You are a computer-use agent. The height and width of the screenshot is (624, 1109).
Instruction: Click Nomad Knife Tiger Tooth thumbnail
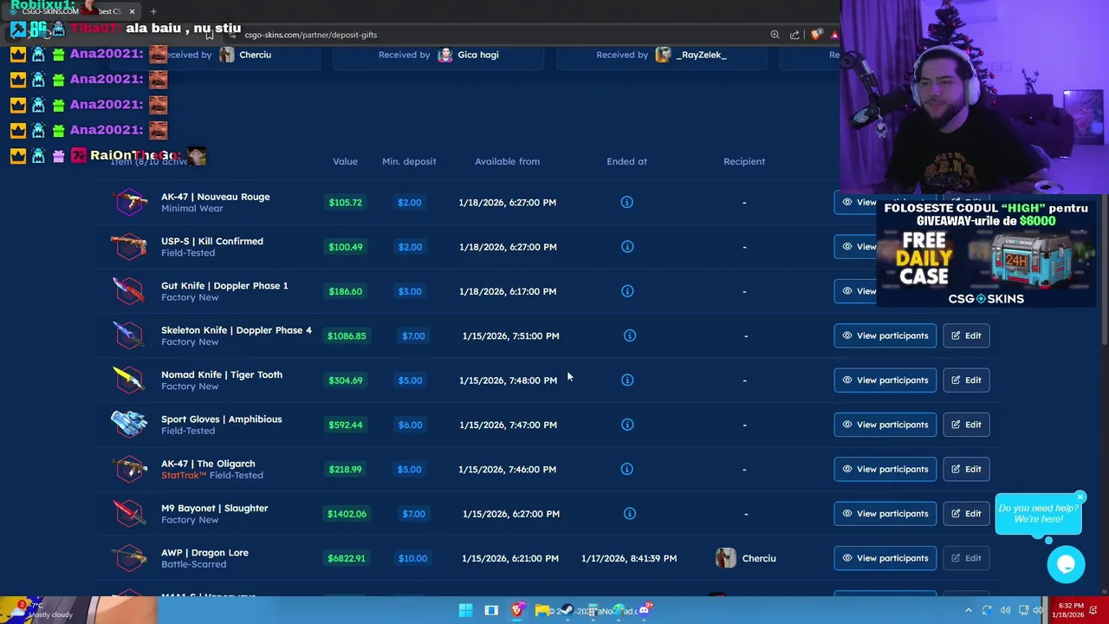click(x=129, y=380)
